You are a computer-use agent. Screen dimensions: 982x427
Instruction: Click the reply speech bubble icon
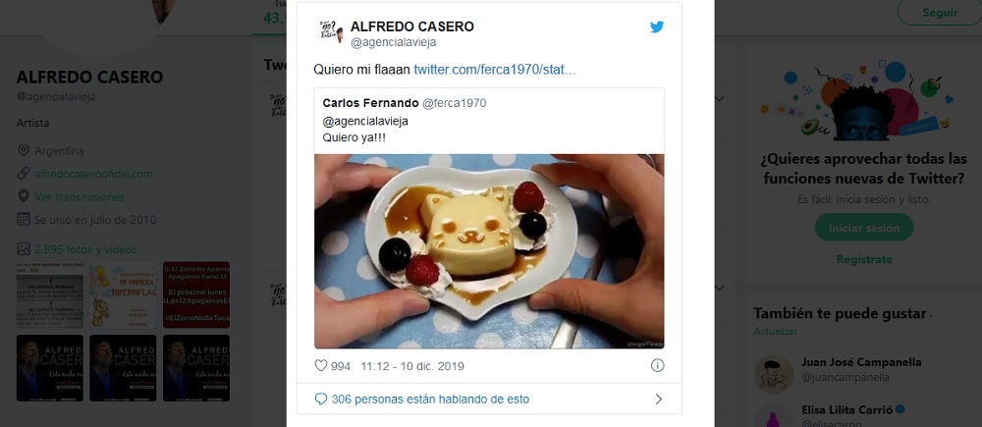[x=321, y=399]
